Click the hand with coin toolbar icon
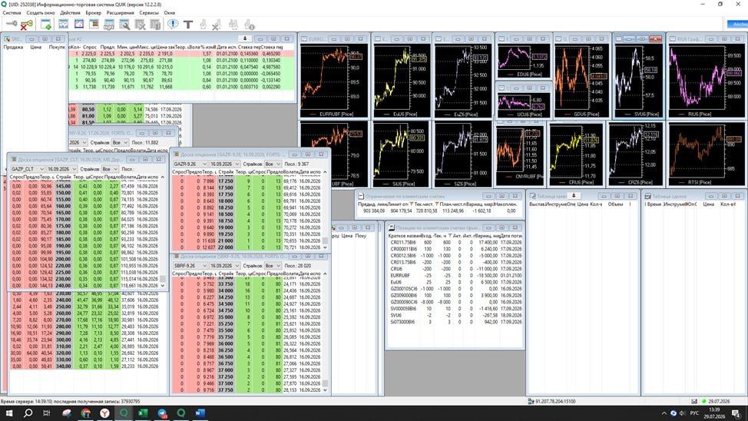748x421 pixels. (x=249, y=25)
